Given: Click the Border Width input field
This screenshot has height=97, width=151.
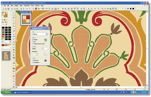Looking at the screenshot, I should (45, 48).
